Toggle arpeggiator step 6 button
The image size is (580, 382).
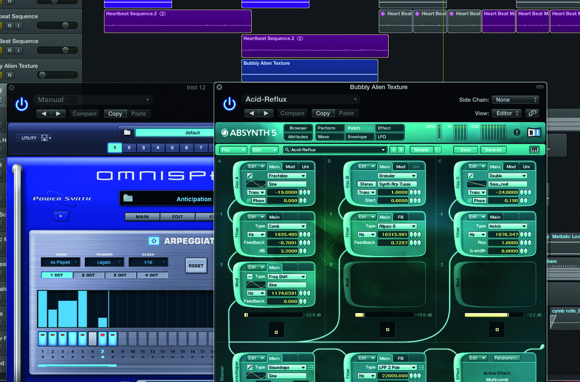[x=93, y=339]
